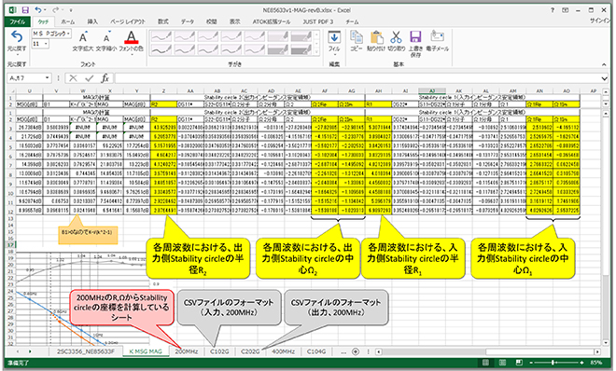The height and width of the screenshot is (371, 616).
Task: Switch to page layout view in status bar
Action: click(502, 363)
